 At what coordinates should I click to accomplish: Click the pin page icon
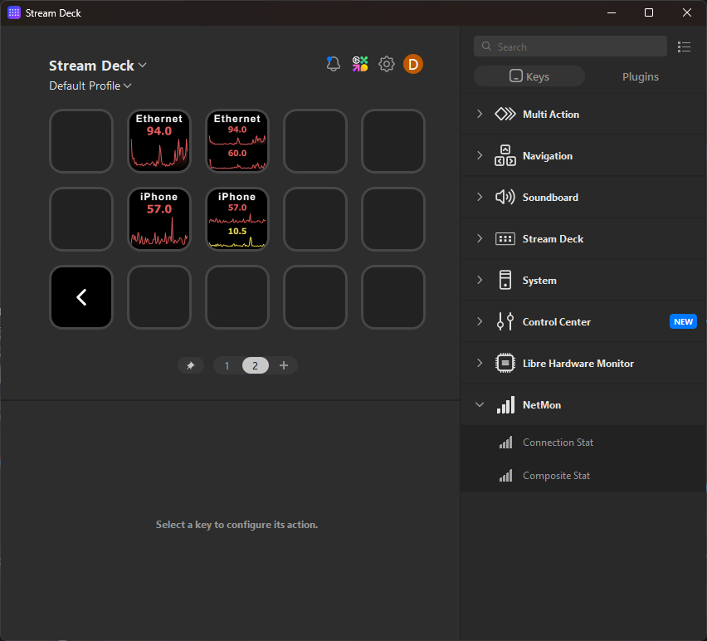pos(191,365)
